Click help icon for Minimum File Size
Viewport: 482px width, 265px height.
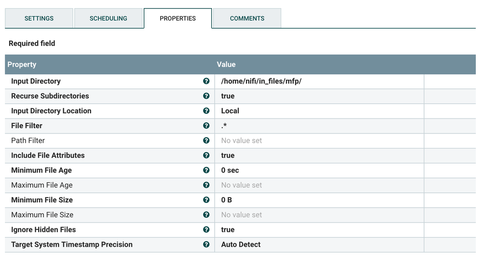[x=207, y=200]
